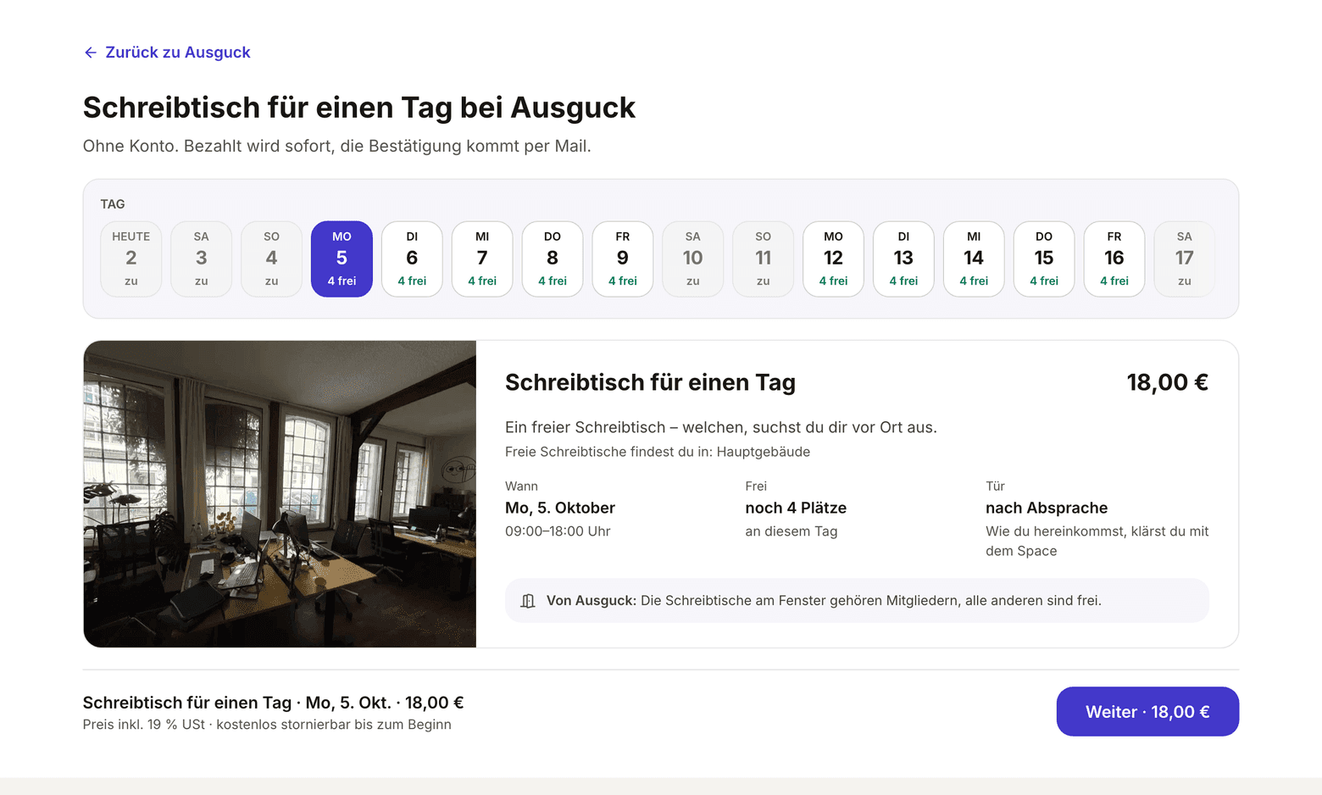The width and height of the screenshot is (1322, 795).
Task: Select Monday 5 with 4 frei
Action: point(342,259)
